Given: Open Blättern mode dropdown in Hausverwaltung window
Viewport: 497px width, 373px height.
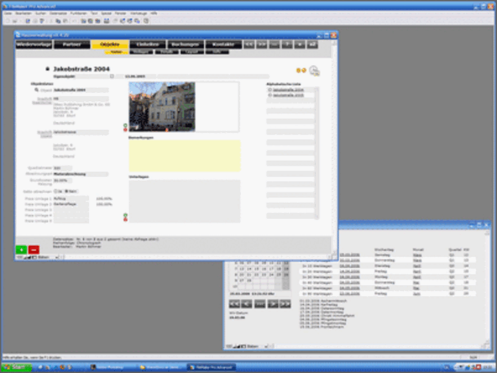Looking at the screenshot, I should click(48, 257).
